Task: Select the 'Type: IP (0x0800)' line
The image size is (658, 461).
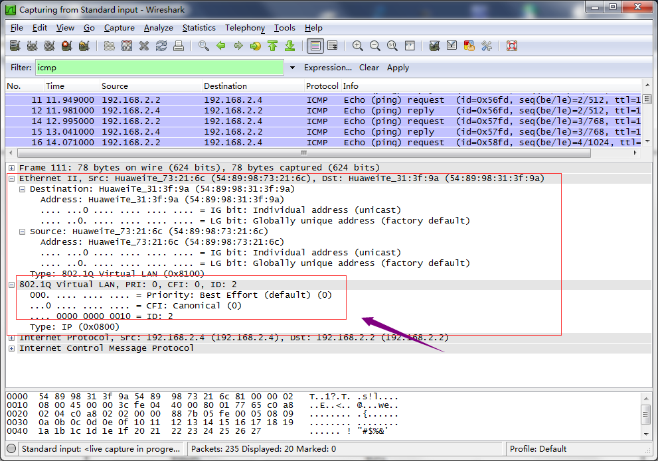Action: point(74,327)
